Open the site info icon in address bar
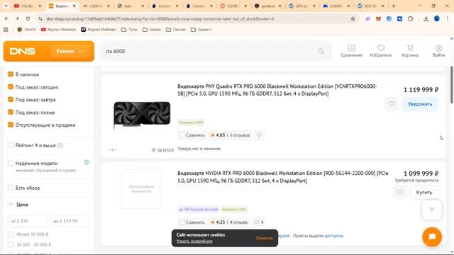 [x=40, y=19]
